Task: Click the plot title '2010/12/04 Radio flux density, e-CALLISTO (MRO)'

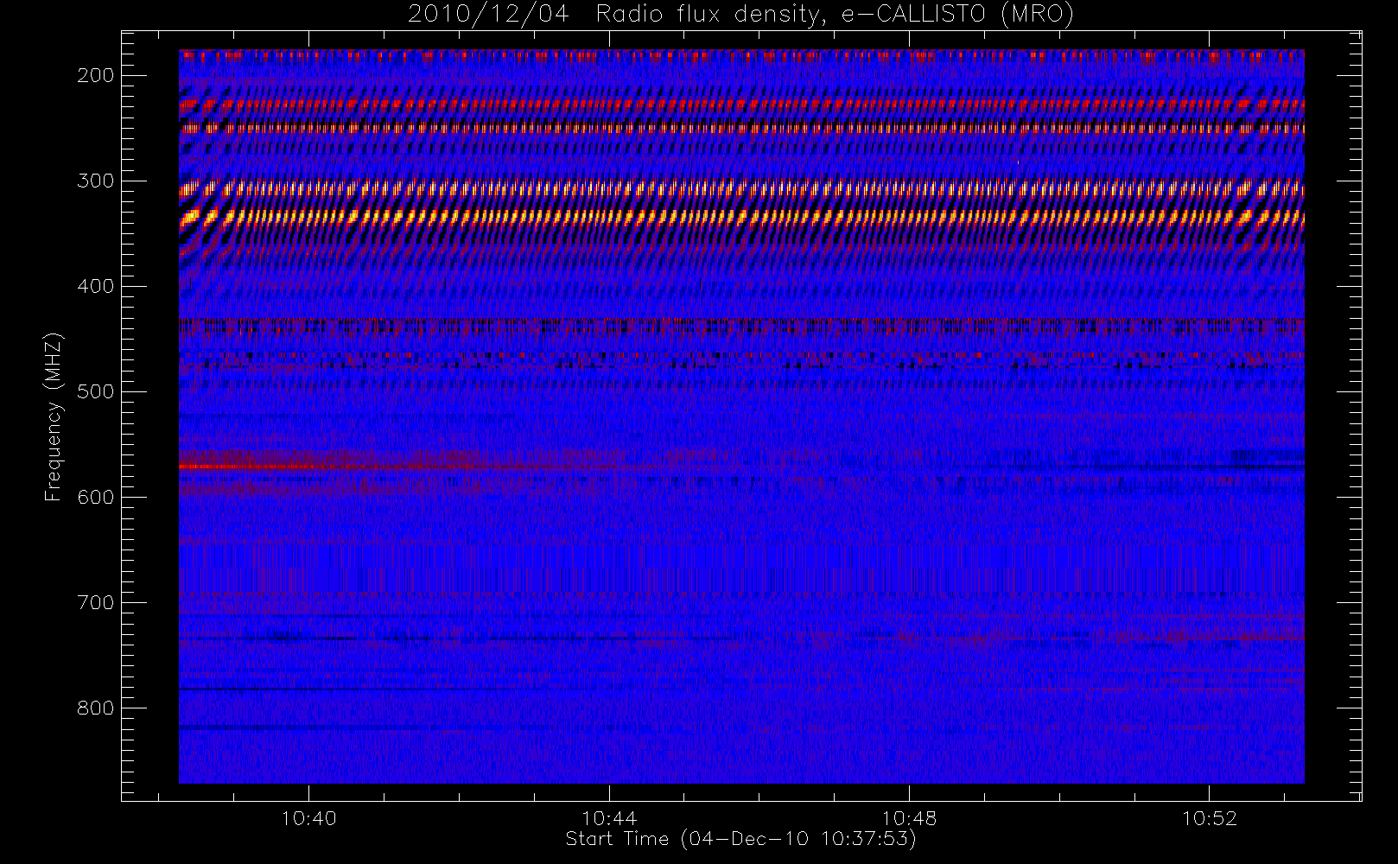Action: click(740, 15)
